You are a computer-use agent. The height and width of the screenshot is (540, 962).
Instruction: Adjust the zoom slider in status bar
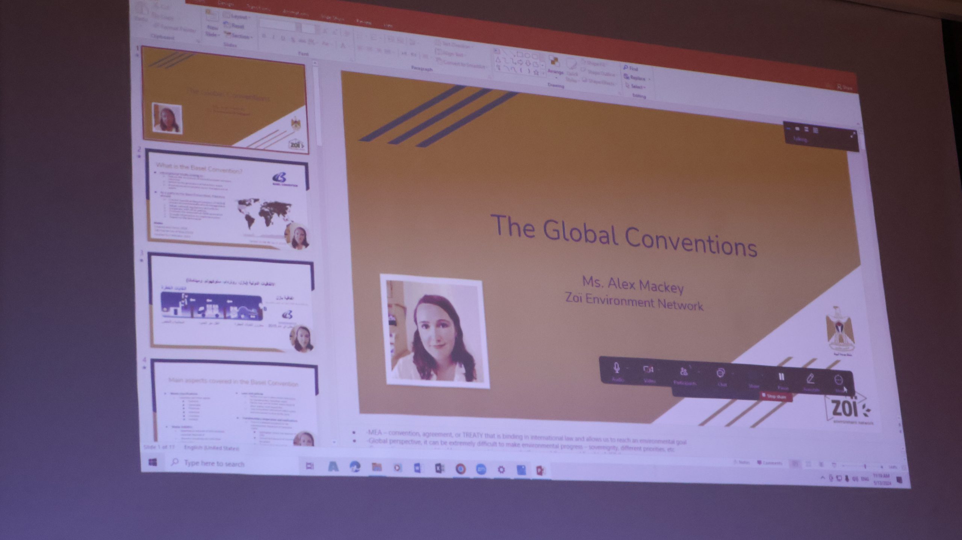click(x=865, y=466)
